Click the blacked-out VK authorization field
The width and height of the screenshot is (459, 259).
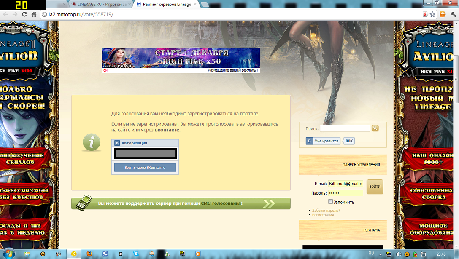[x=145, y=153]
